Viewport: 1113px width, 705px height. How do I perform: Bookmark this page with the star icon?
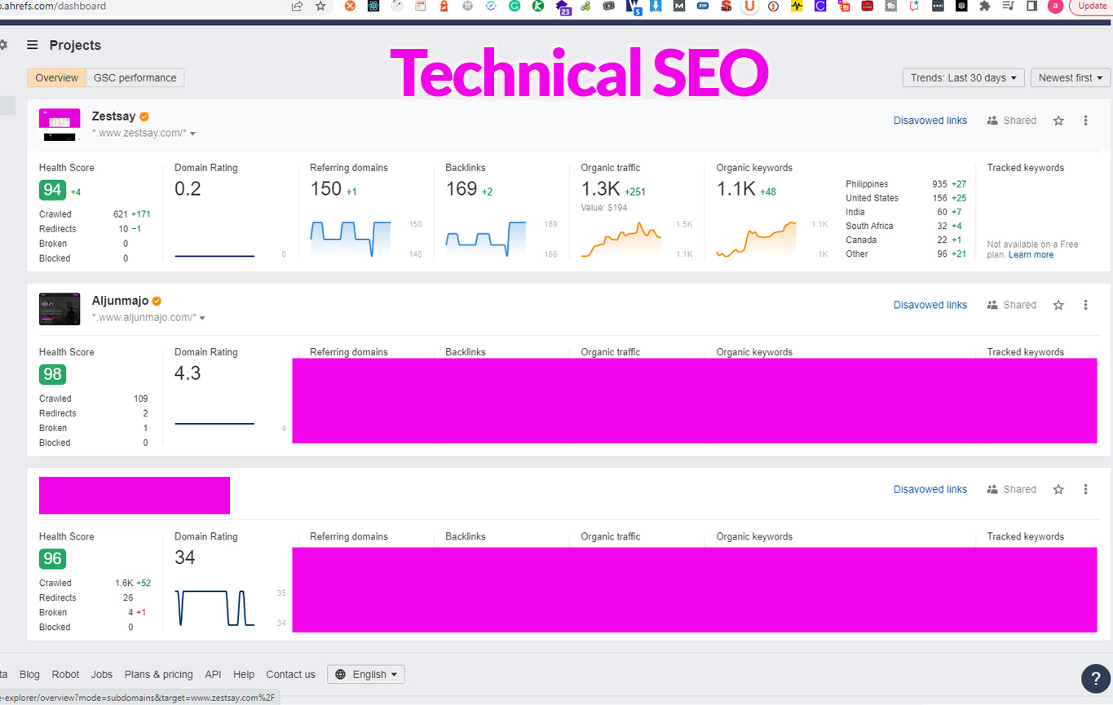[320, 6]
